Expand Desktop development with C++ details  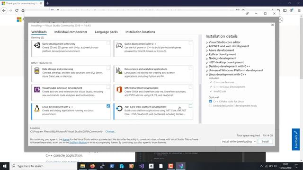[x=207, y=67]
